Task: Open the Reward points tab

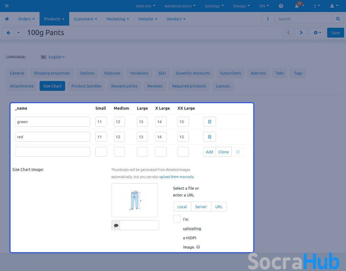Action: coord(124,86)
